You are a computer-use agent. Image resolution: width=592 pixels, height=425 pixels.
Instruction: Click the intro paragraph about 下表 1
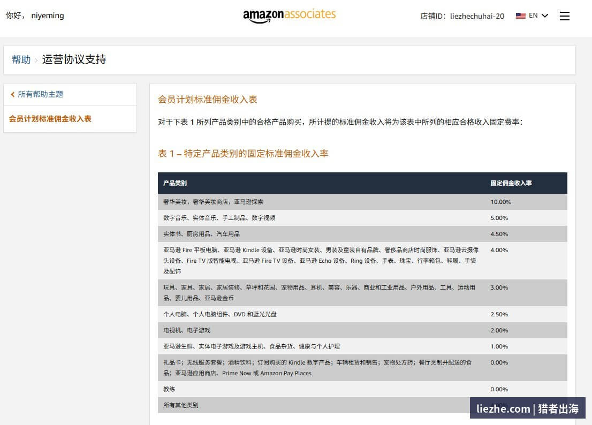click(340, 122)
